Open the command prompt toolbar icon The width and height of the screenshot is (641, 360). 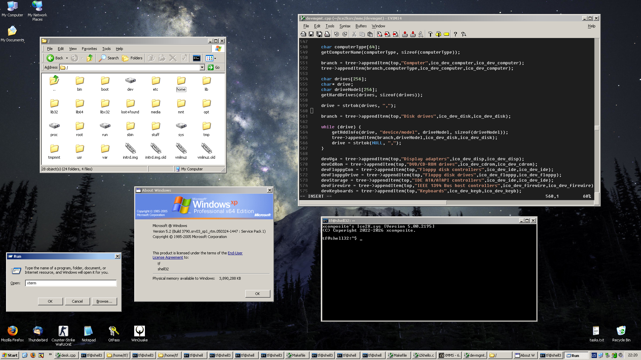coord(197,58)
